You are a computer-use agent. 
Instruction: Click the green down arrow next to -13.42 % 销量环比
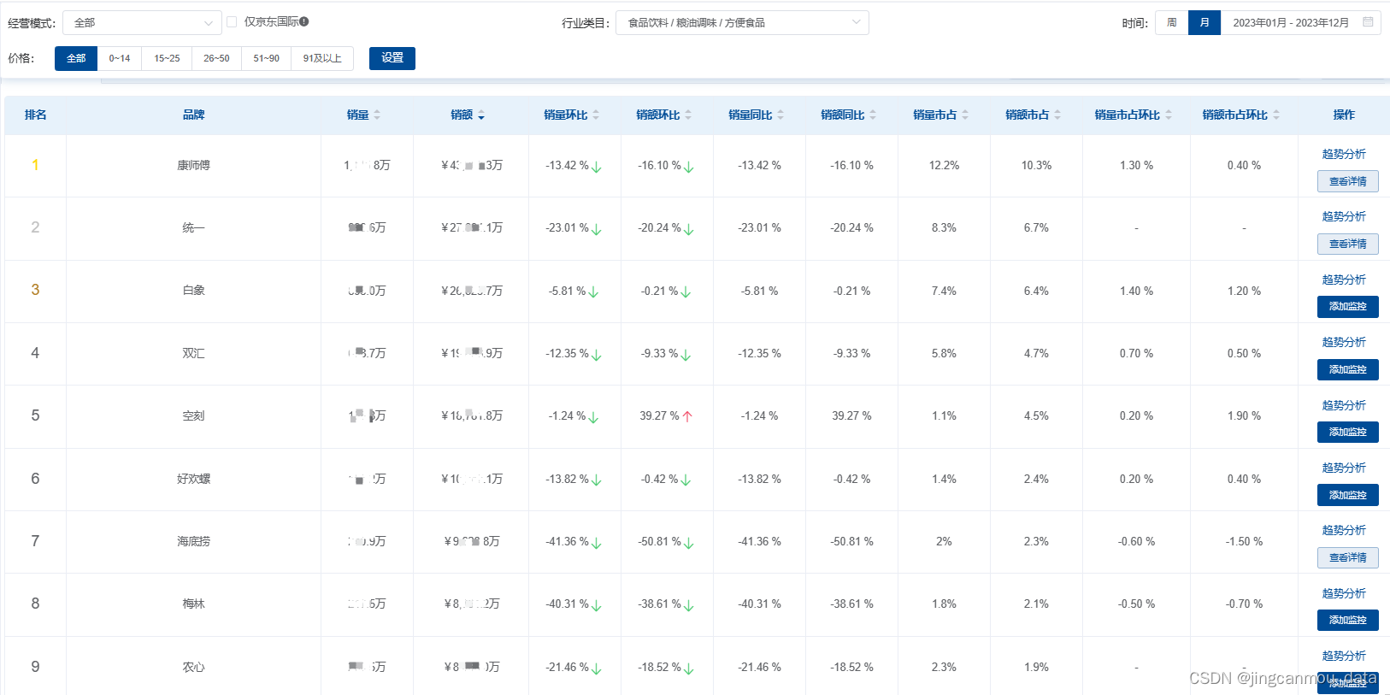pyautogui.click(x=597, y=167)
